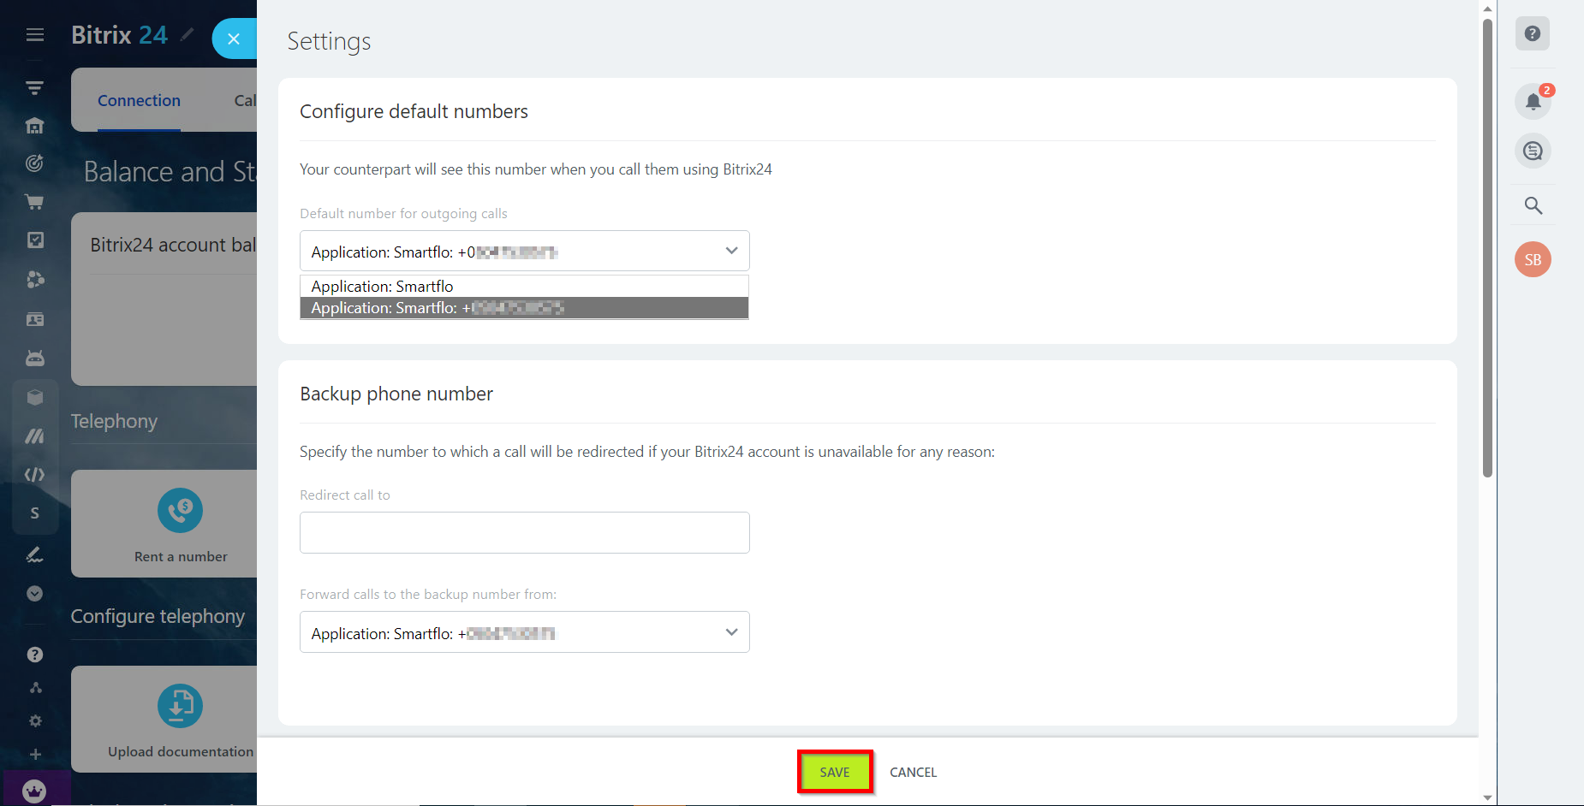This screenshot has height=806, width=1584.
Task: Open the company building icon in sidebar
Action: tap(35, 126)
